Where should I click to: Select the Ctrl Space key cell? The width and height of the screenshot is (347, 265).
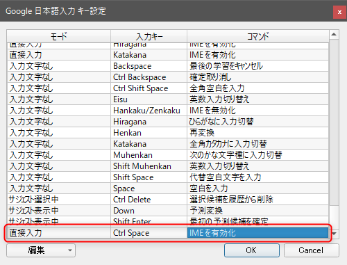click(x=149, y=233)
